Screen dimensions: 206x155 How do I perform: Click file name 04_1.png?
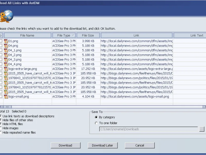15,50
